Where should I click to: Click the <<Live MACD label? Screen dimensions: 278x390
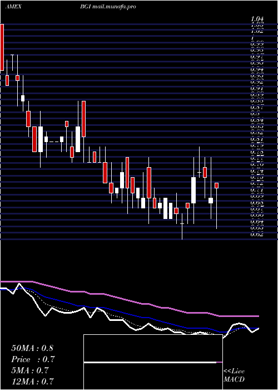tap(234, 376)
